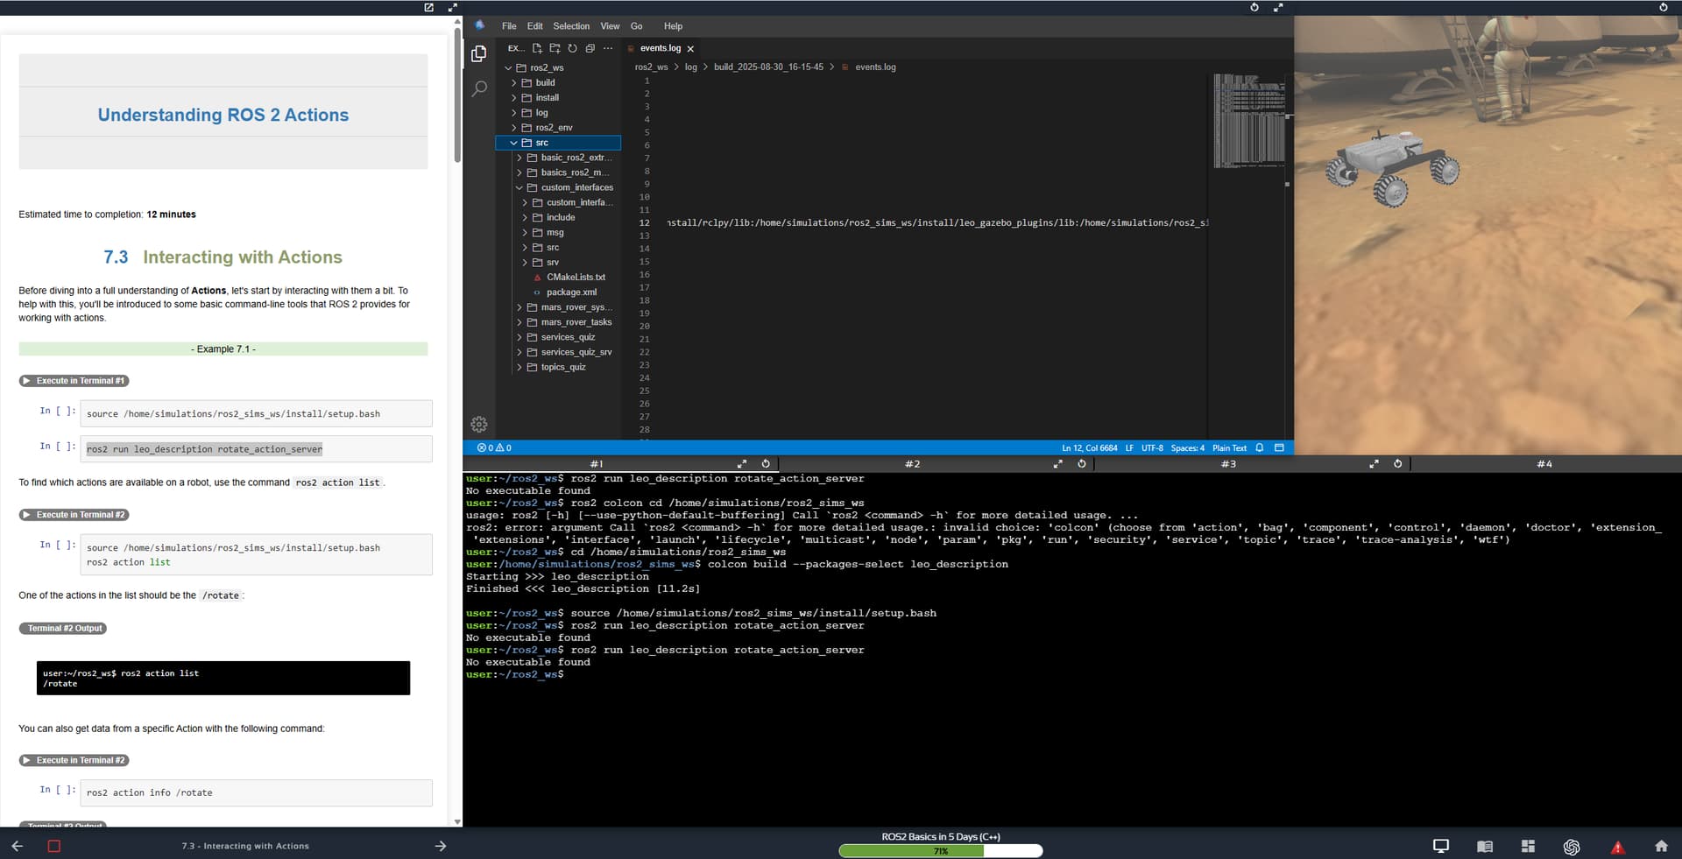Go to the home icon in bottom bar
Screen dimensions: 1682x859
click(x=1661, y=846)
